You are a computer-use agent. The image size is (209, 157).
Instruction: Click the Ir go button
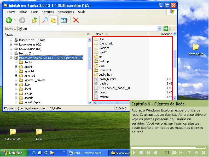(x=167, y=29)
